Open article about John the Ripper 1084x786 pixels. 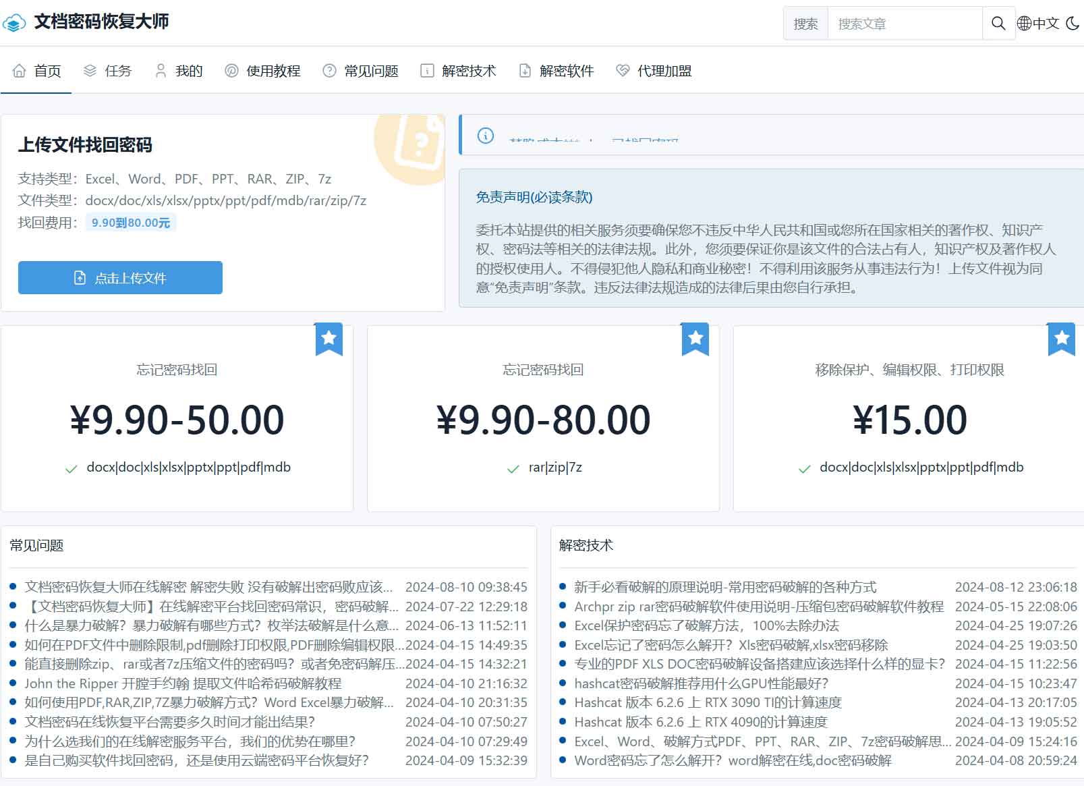click(x=183, y=683)
